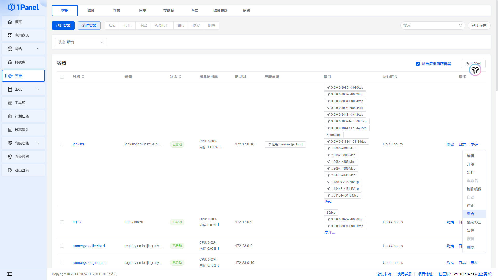The height and width of the screenshot is (280, 498).
Task: Open nginx resource usage details dots
Action: click(x=218, y=225)
